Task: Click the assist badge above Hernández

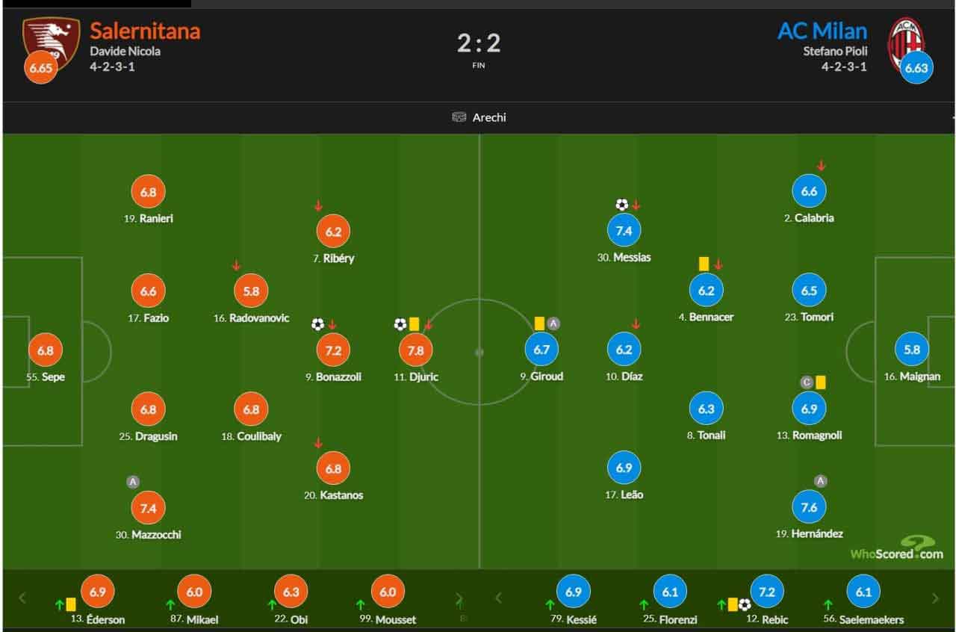Action: click(820, 481)
